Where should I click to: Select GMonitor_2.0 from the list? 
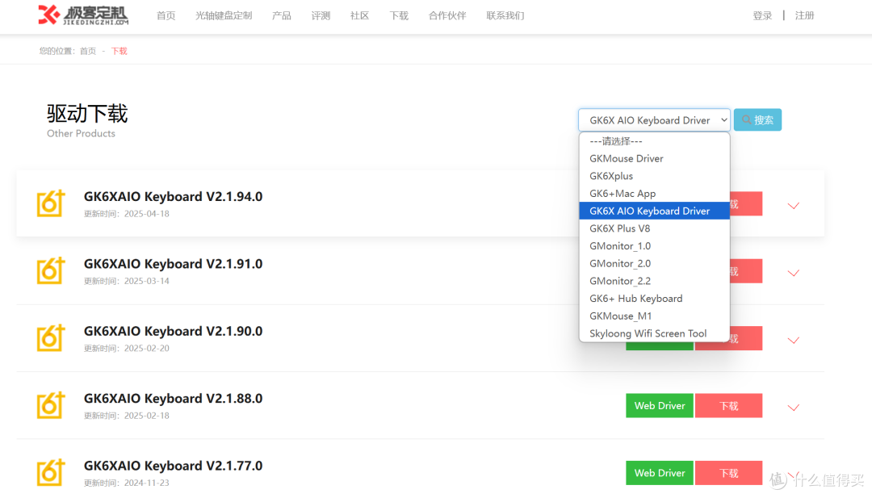(x=654, y=263)
